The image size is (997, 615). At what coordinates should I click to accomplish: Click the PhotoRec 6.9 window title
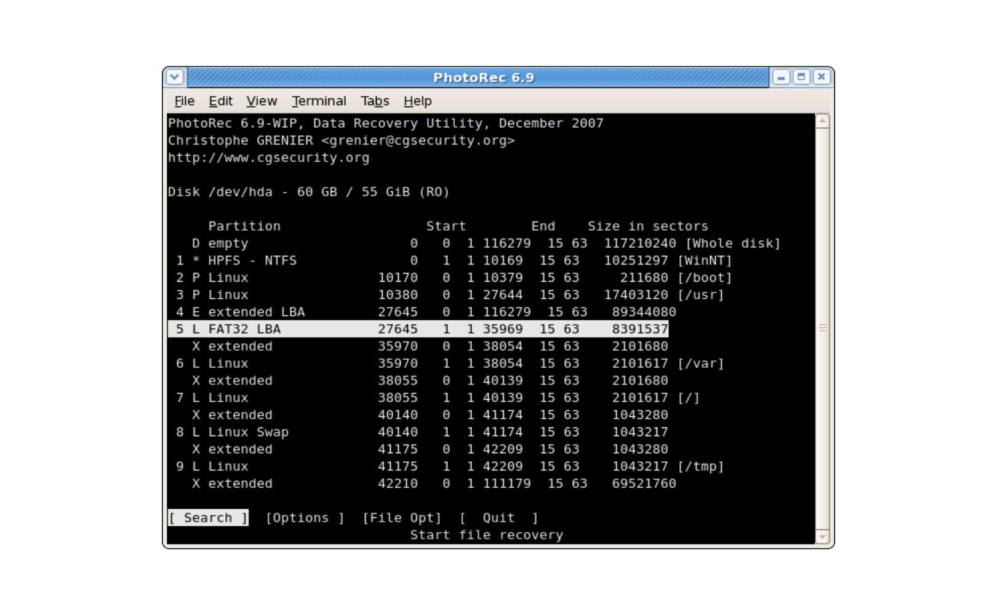point(484,77)
